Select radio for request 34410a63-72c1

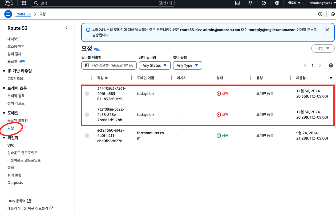[87, 94]
